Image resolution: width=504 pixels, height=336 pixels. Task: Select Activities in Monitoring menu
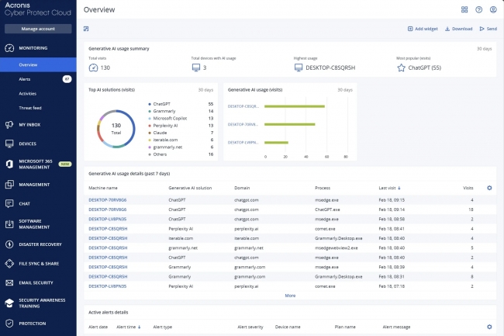coord(28,93)
